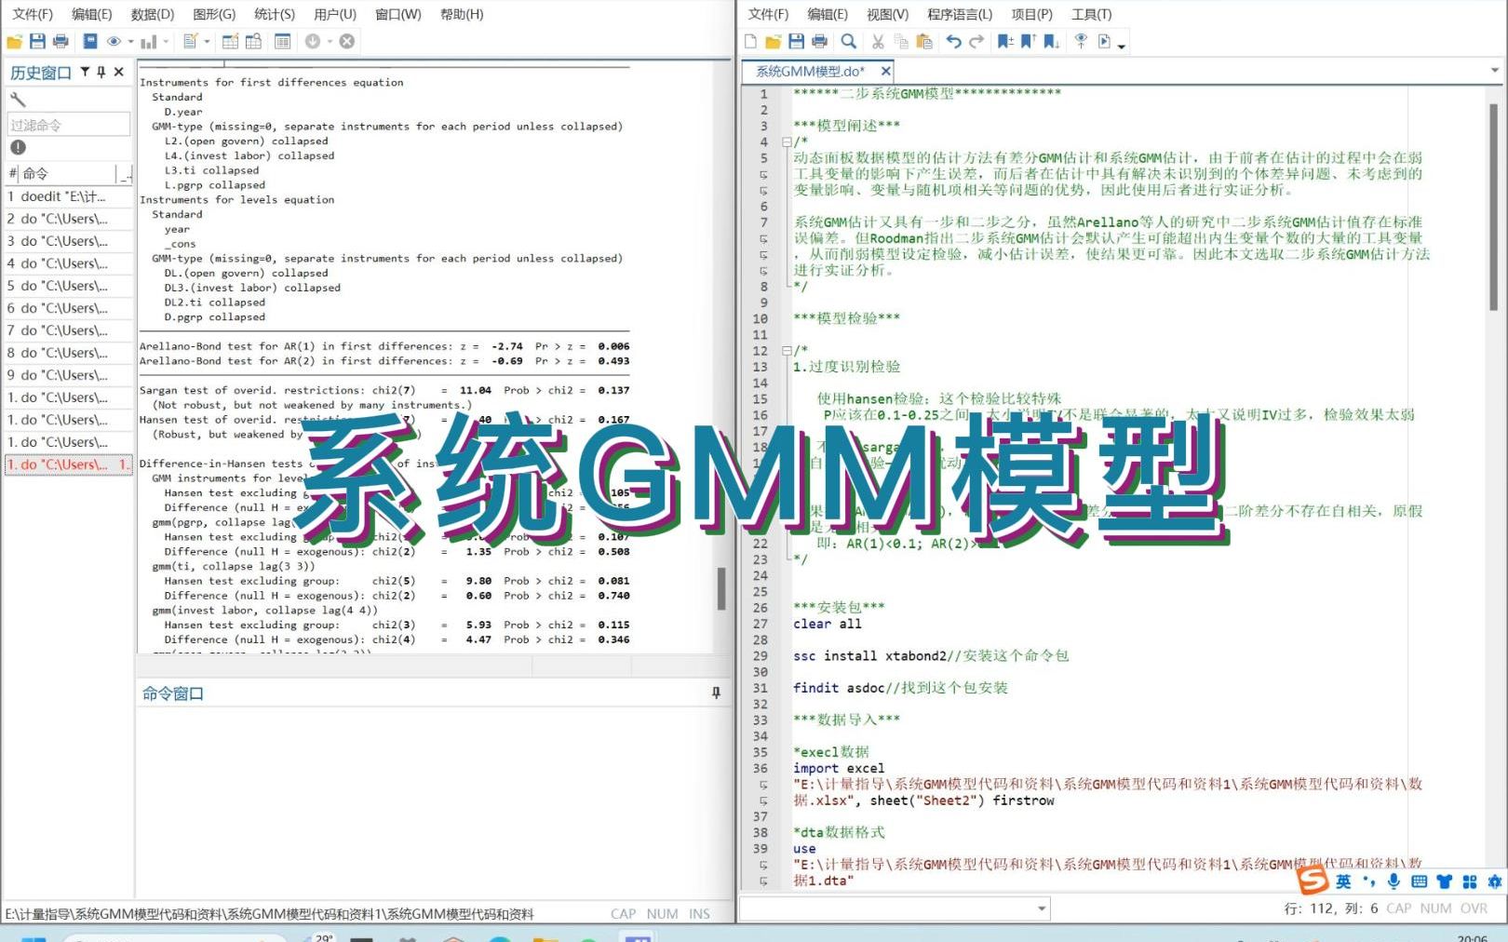The image size is (1508, 942).
Task: Toggle bookmark icon in editor toolbar
Action: pos(1005,41)
